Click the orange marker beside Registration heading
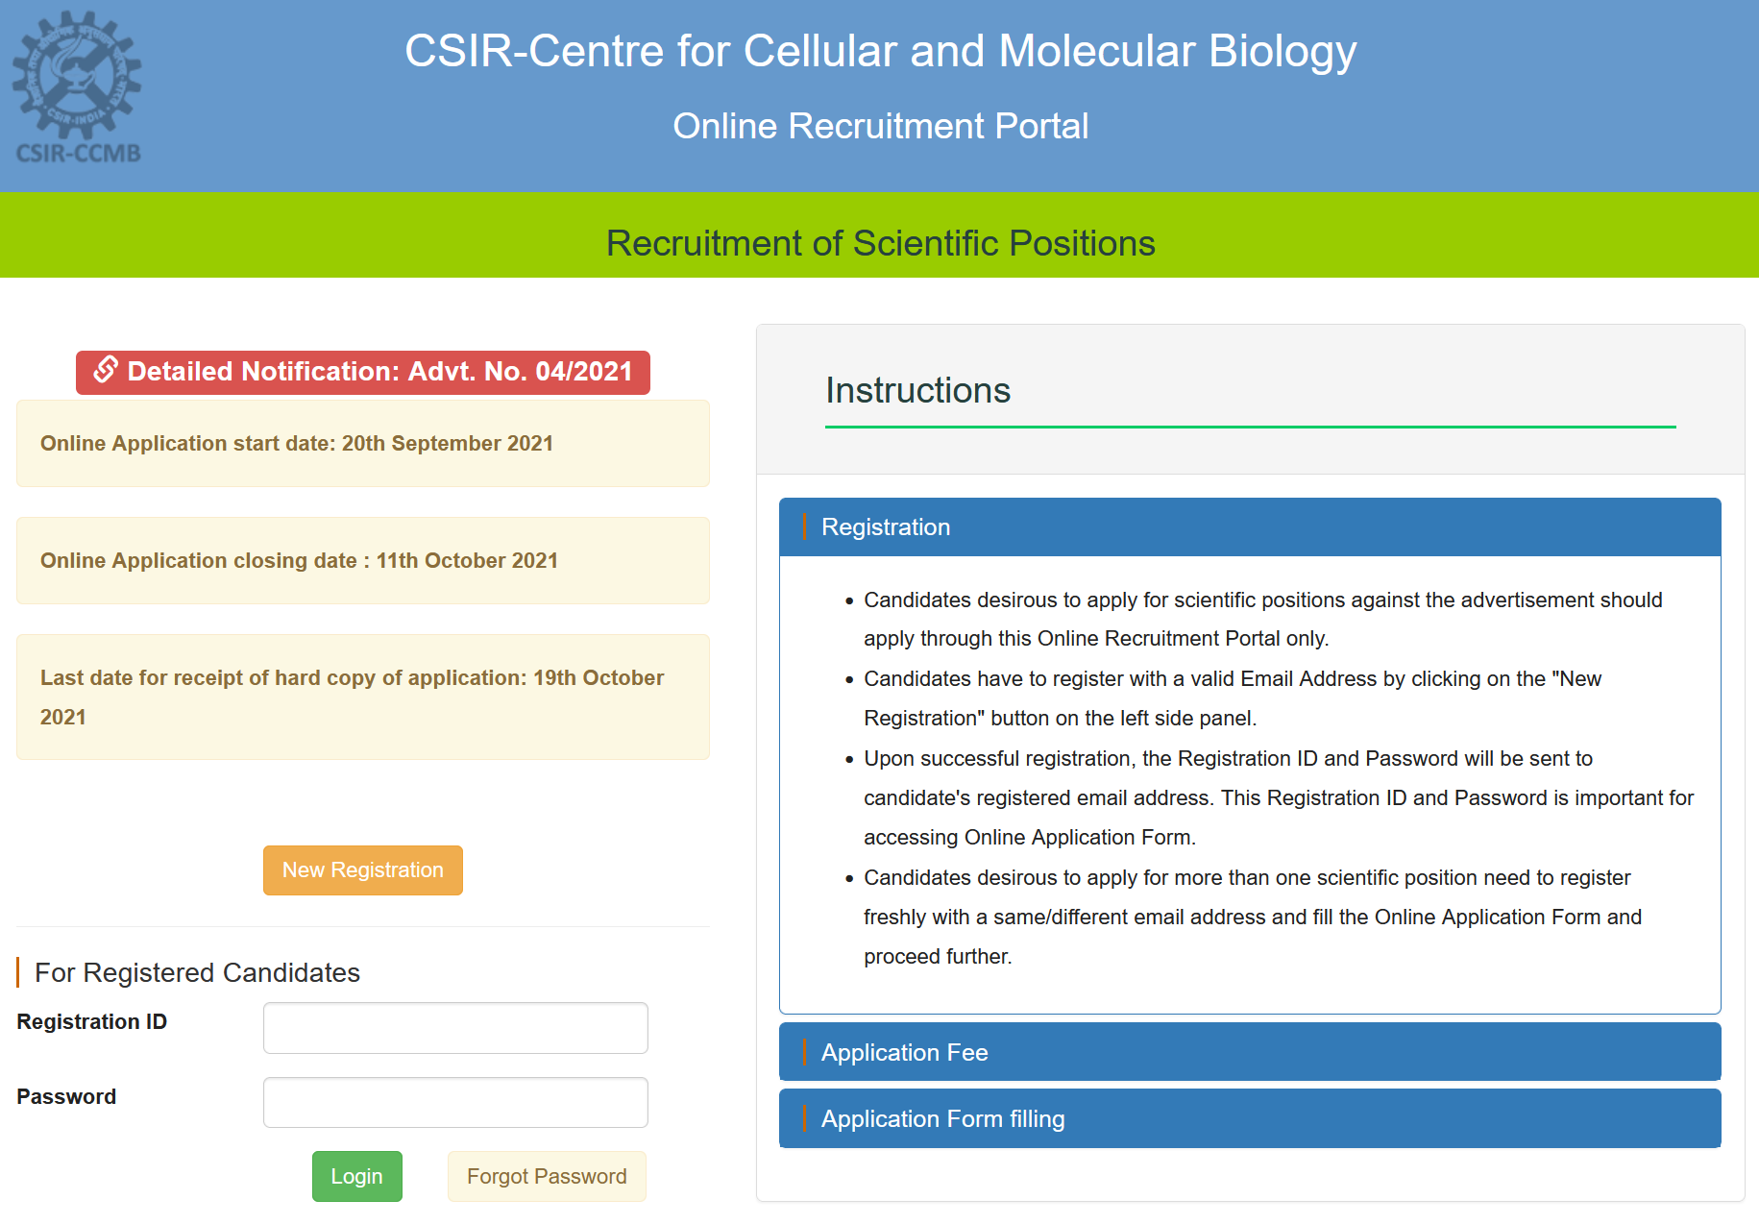This screenshot has height=1224, width=1759. click(805, 527)
